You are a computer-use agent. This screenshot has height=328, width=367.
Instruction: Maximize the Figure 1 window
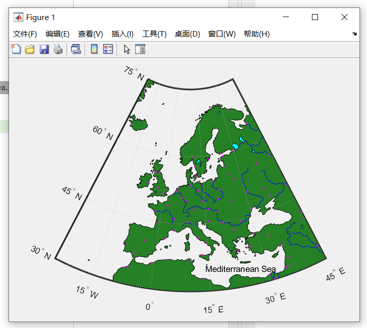coord(315,17)
